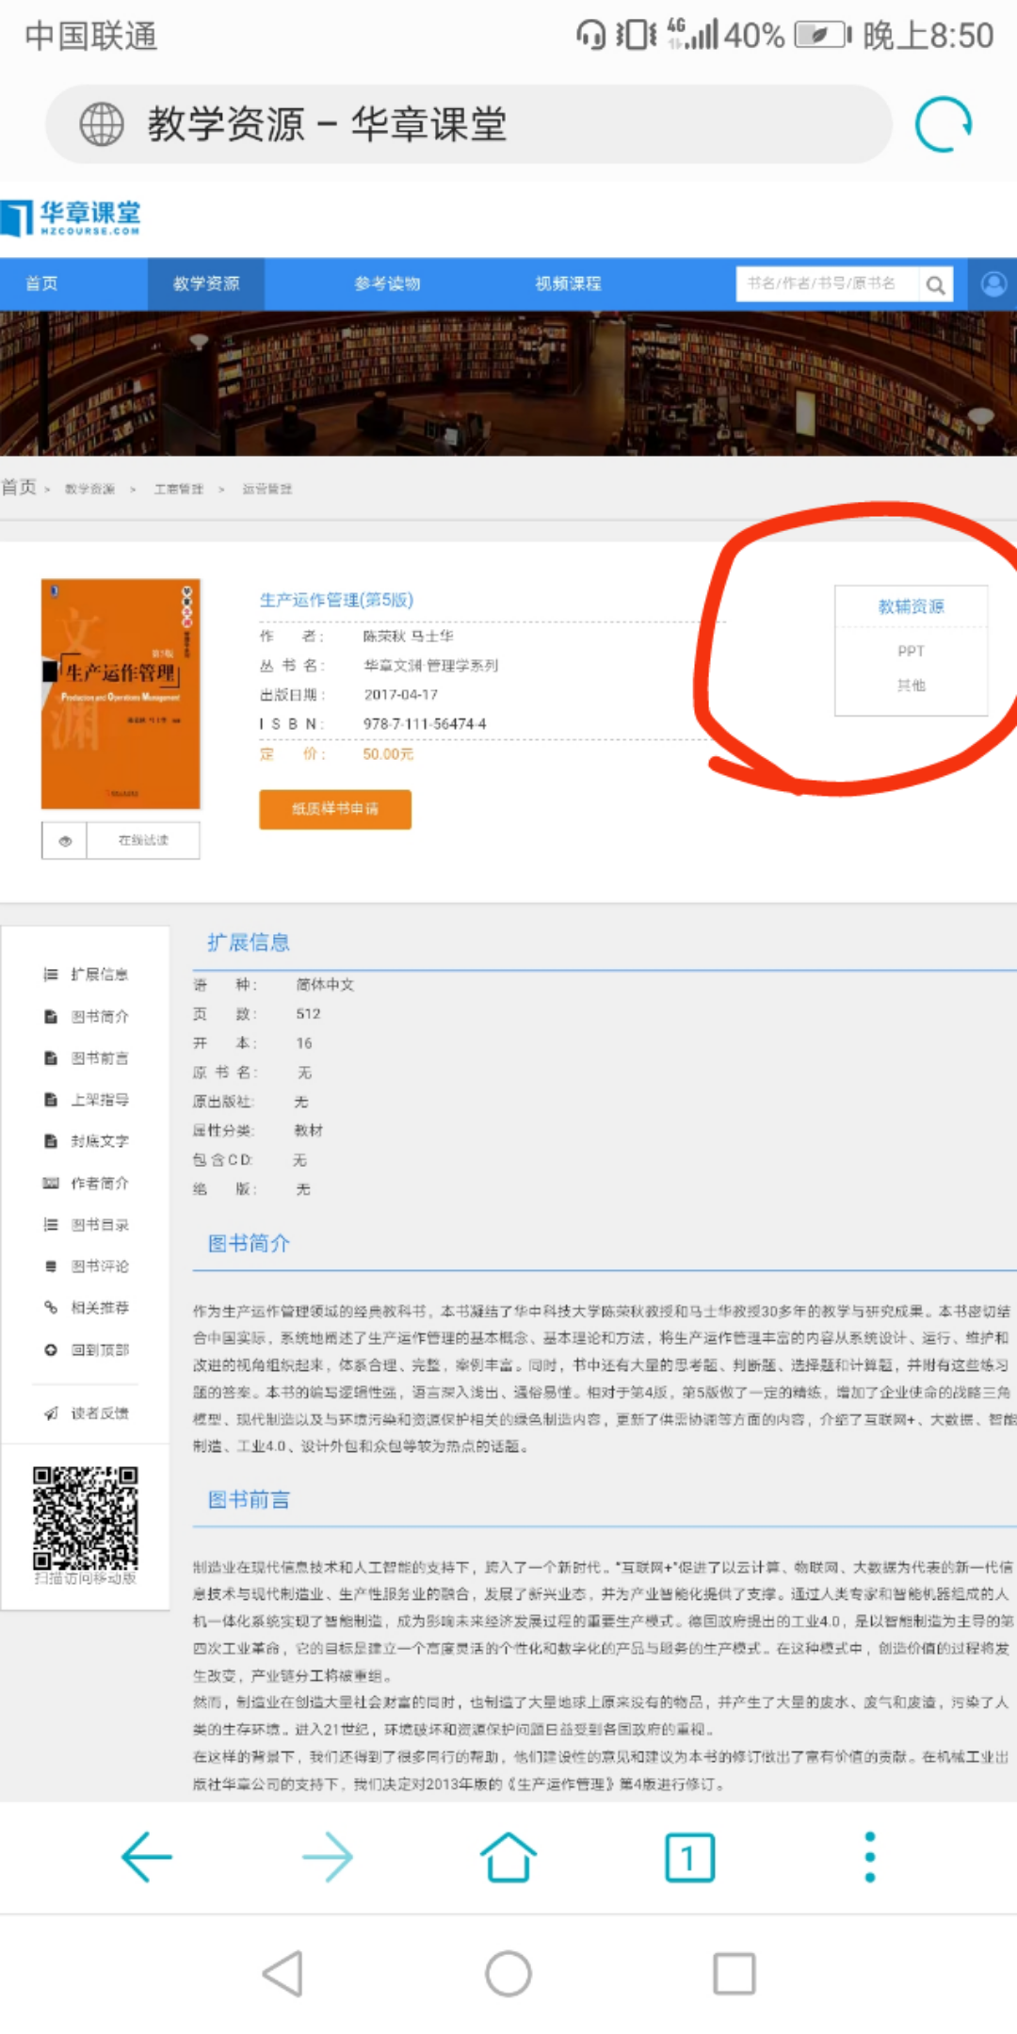
Task: Open PPT under 教辅资源
Action: (x=911, y=651)
